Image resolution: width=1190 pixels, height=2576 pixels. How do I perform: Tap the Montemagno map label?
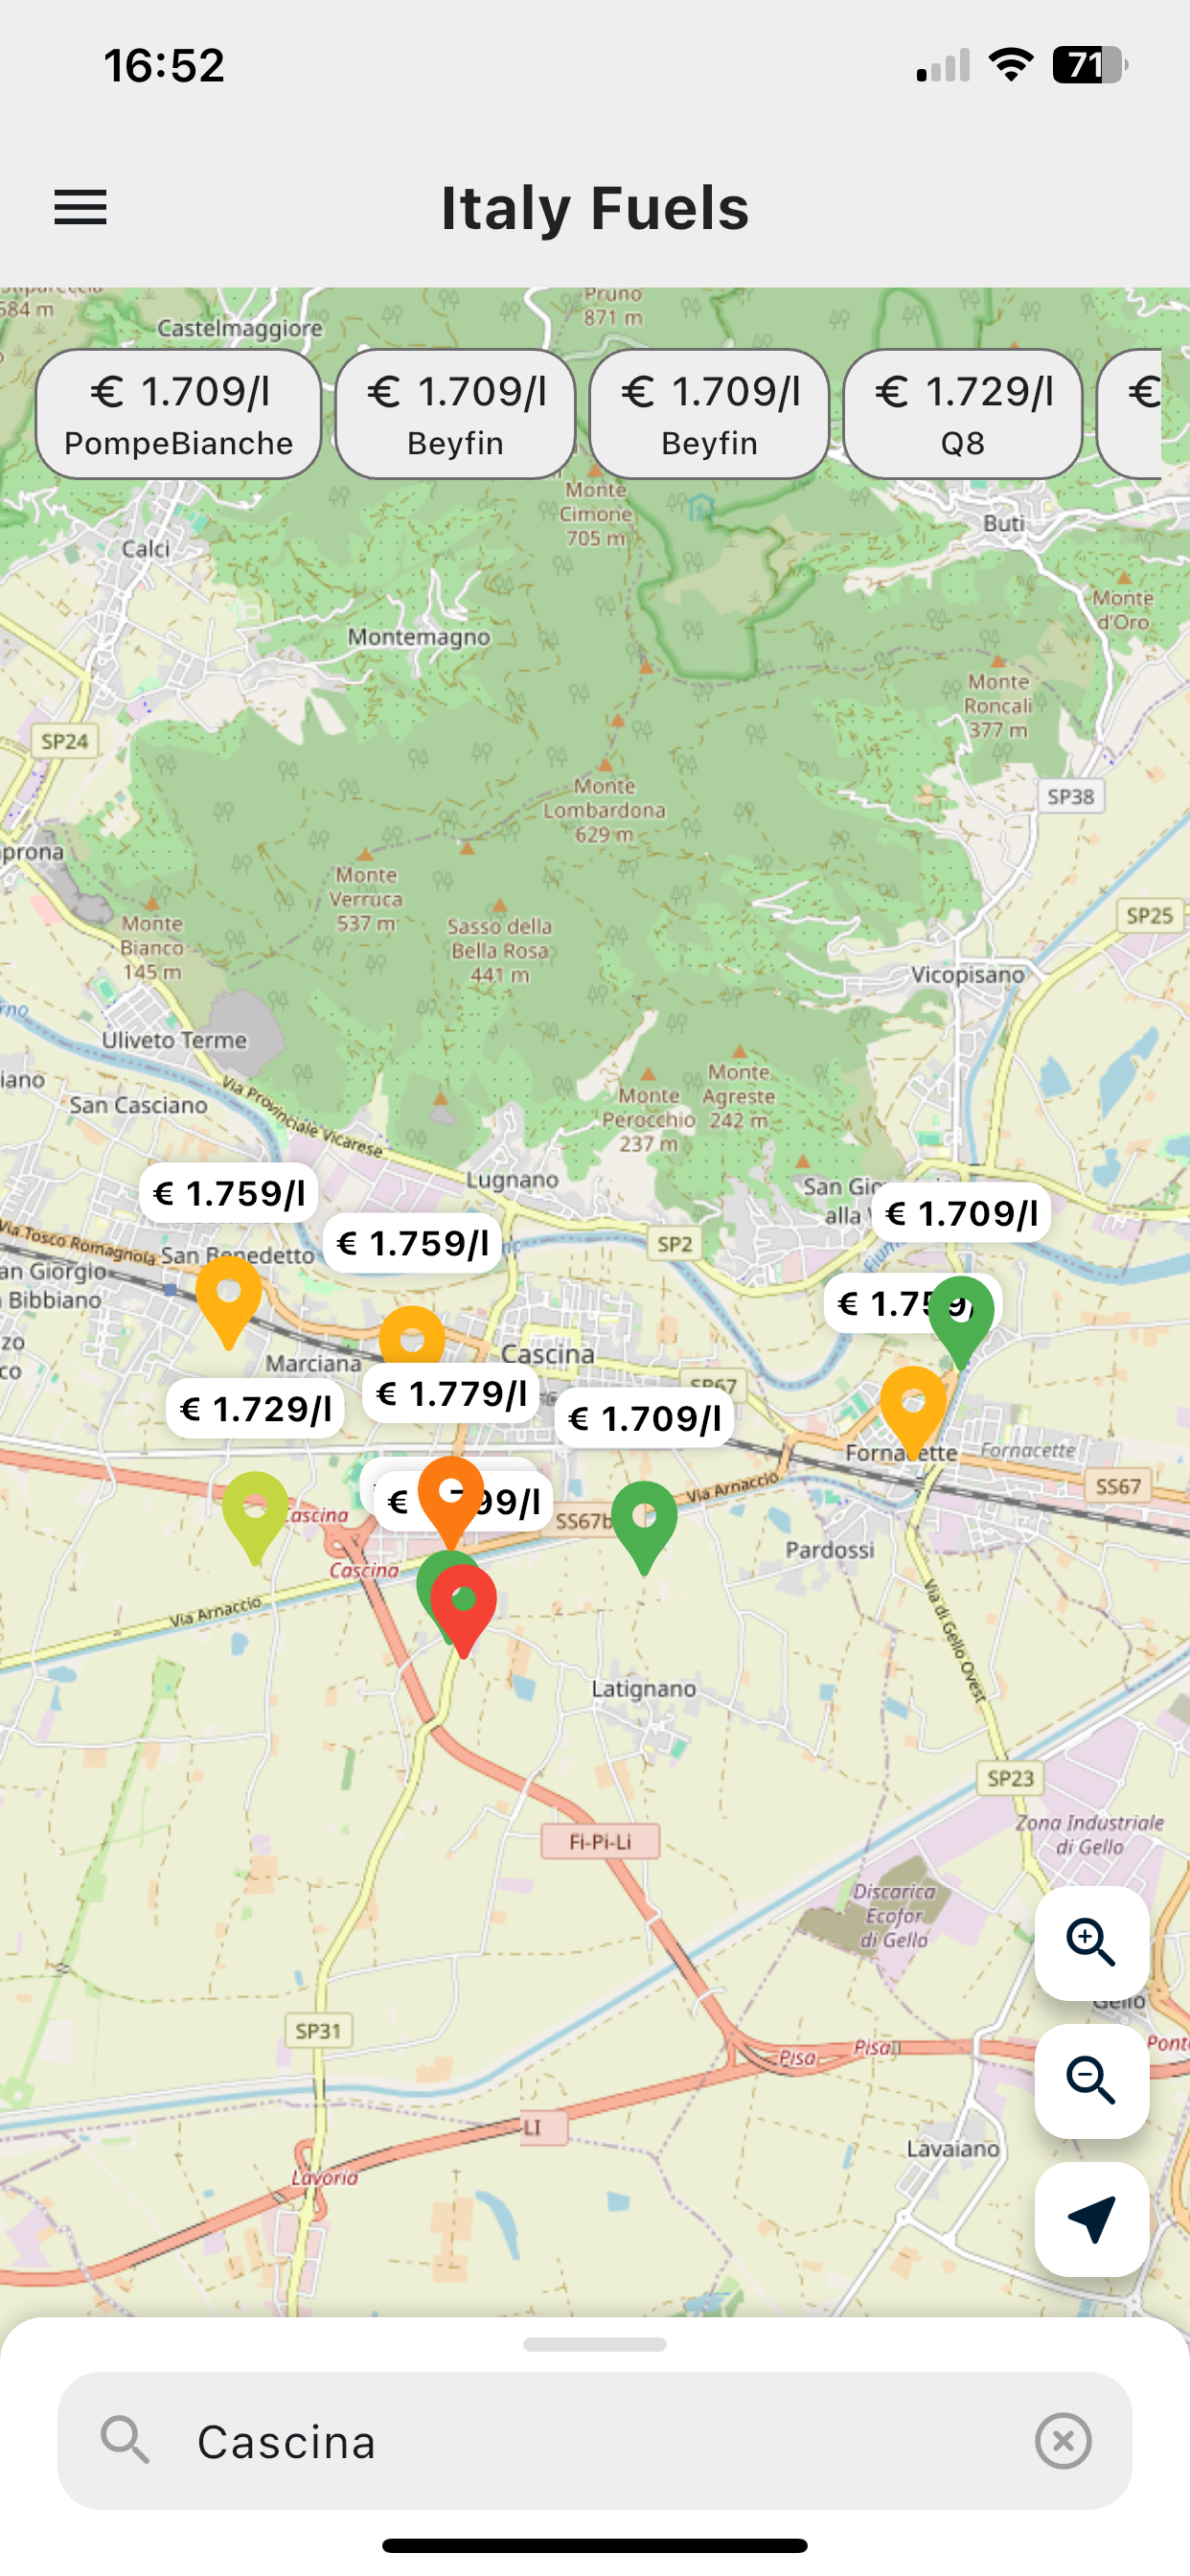(x=419, y=637)
